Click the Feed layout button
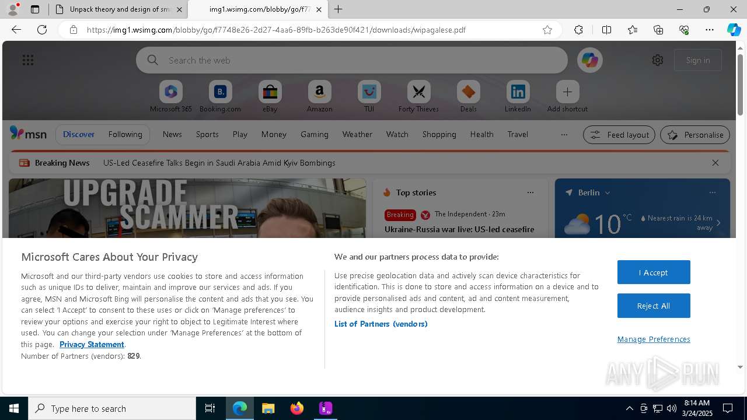Viewport: 747px width, 420px height. (619, 135)
